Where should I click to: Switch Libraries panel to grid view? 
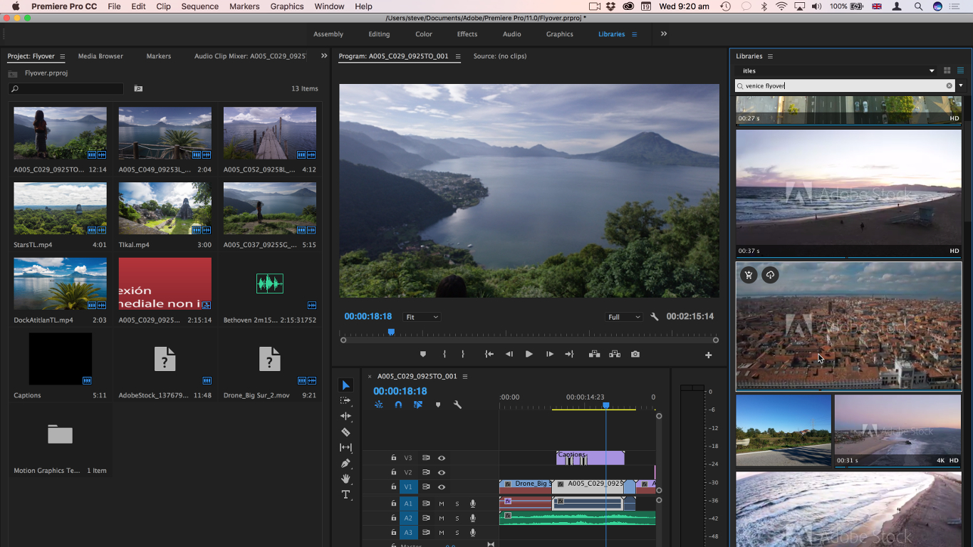(x=947, y=71)
